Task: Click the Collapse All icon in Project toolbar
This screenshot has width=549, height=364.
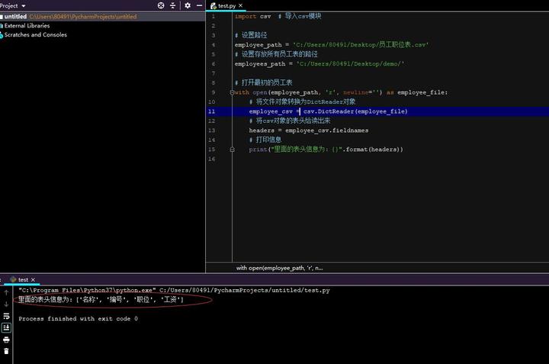Action: (172, 5)
